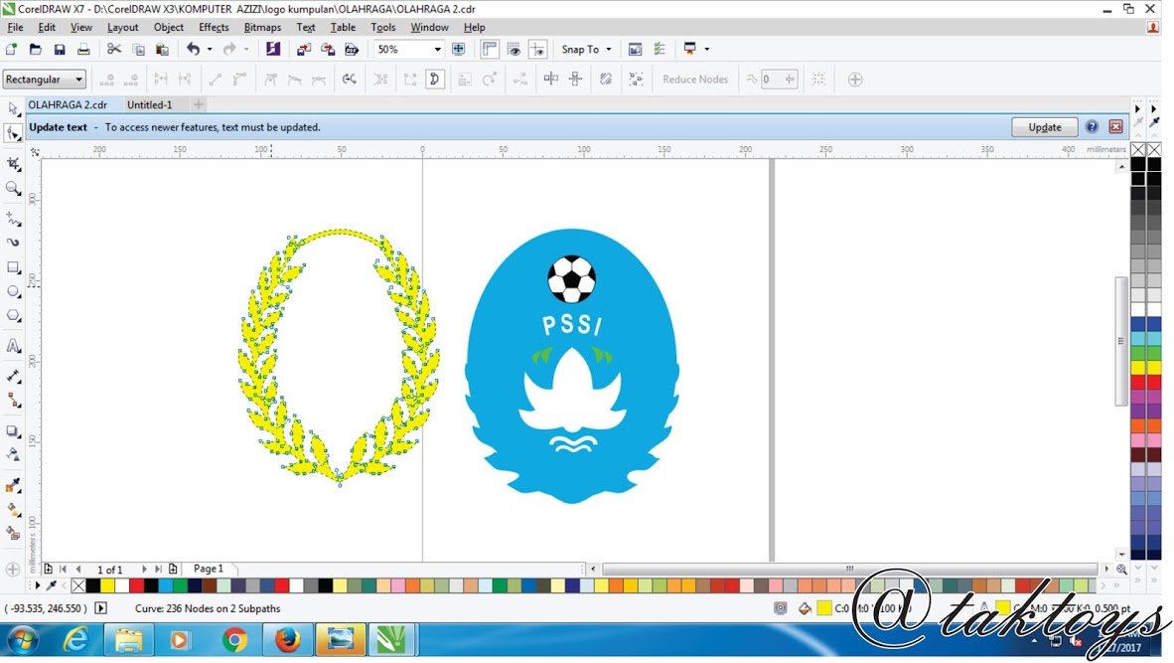1174x663 pixels.
Task: Add a new document with the plus tab button
Action: [x=199, y=105]
